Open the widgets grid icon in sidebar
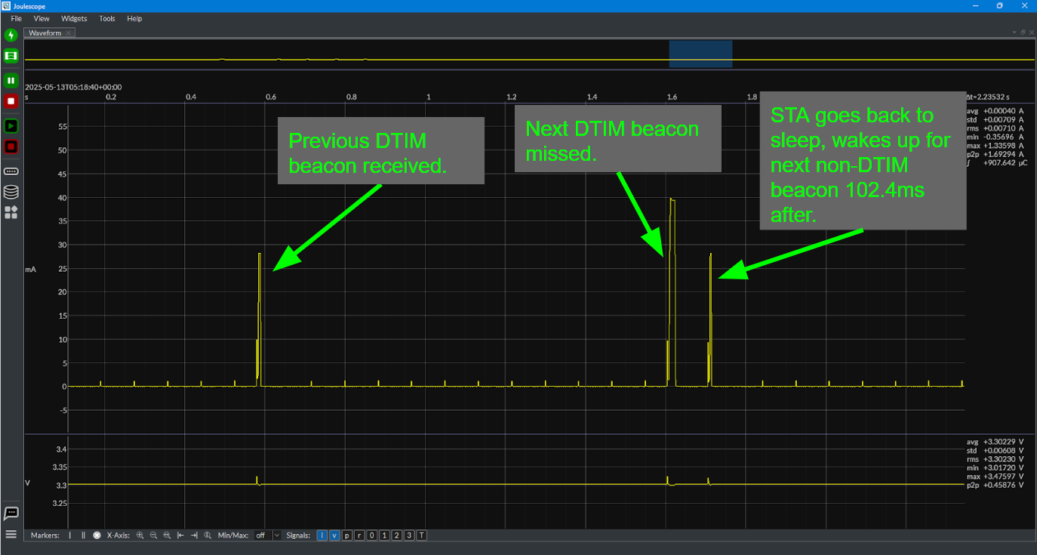 (11, 213)
